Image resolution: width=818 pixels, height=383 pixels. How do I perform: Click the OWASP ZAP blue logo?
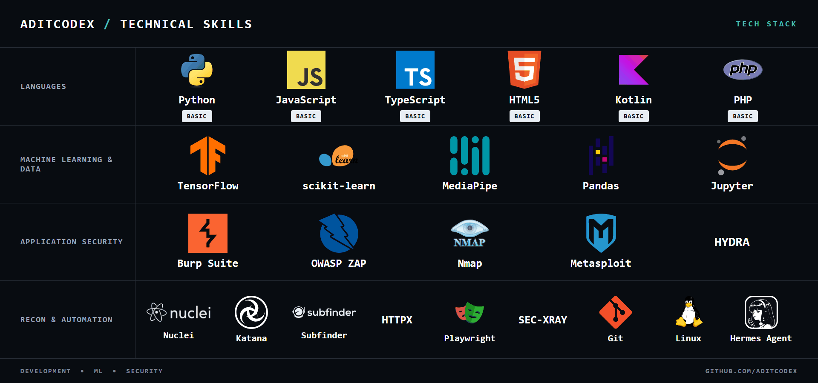[339, 233]
